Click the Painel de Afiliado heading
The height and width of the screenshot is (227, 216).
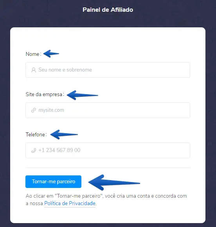pos(108,10)
